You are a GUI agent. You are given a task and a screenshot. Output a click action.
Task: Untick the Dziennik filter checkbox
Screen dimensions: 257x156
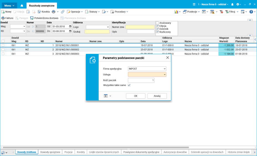coord(157,29)
